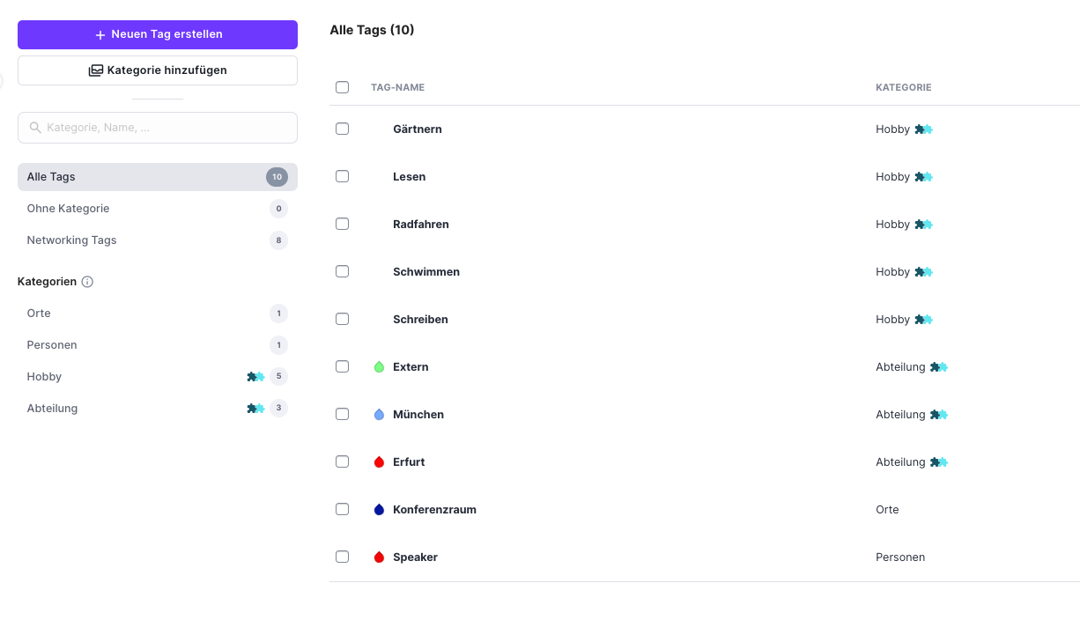
Task: Check the box for the Extern tag
Action: (343, 366)
